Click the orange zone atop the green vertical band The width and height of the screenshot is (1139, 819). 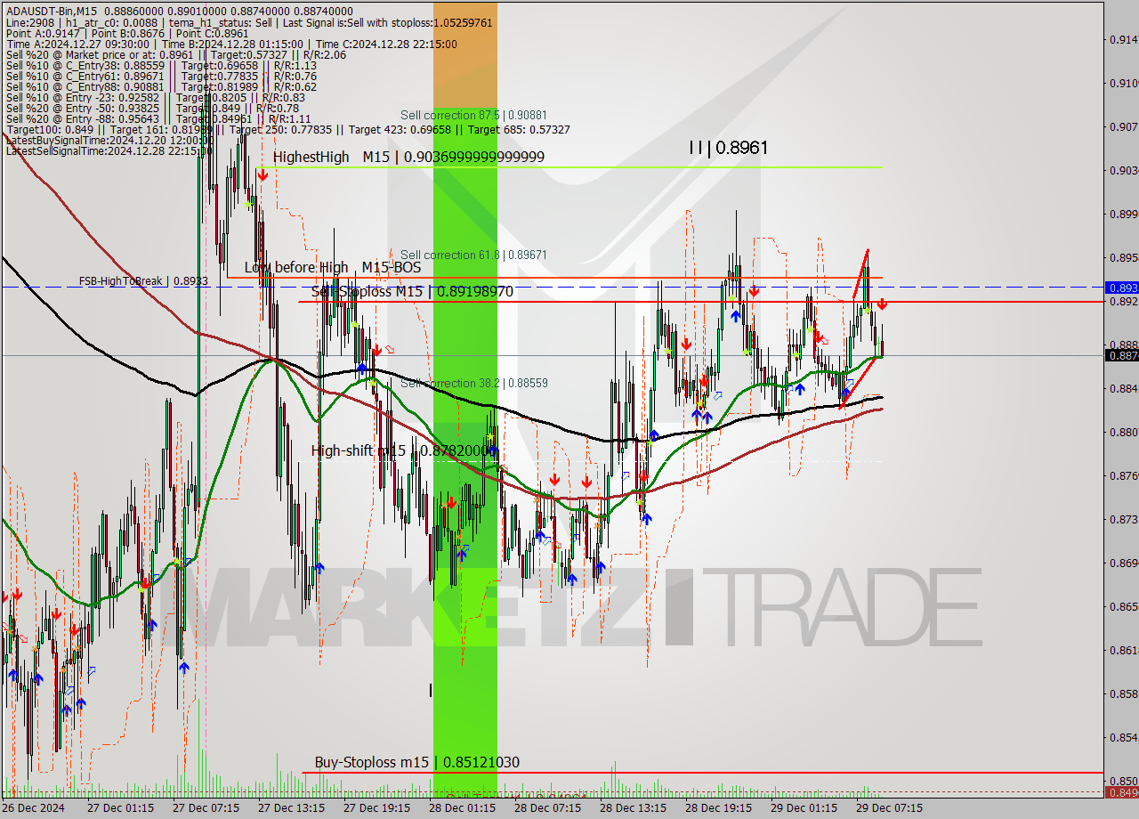tap(465, 55)
